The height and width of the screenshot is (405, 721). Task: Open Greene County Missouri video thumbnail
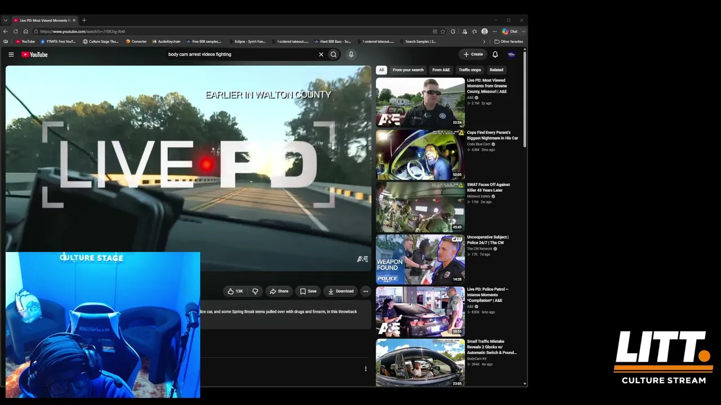(x=420, y=102)
